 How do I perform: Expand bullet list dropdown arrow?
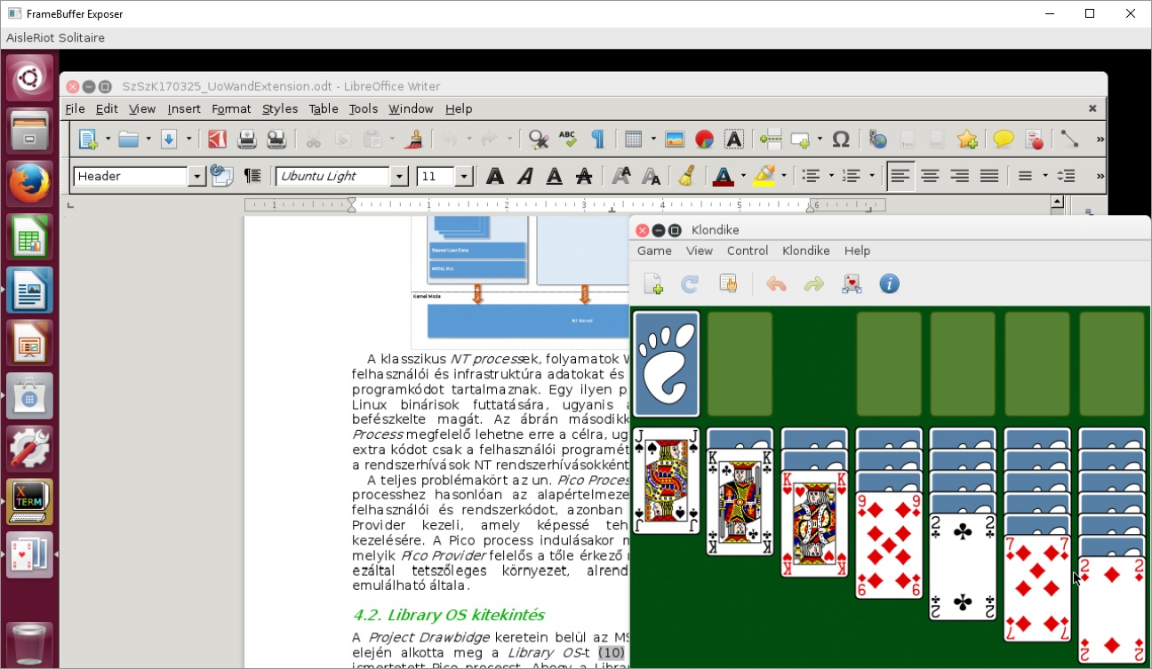coord(830,176)
